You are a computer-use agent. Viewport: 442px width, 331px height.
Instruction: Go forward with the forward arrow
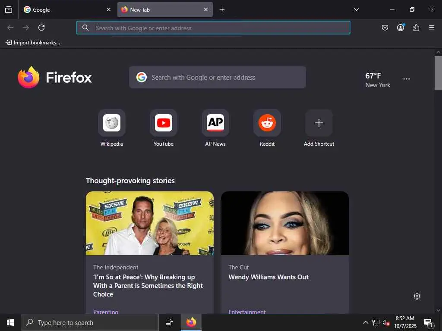[x=26, y=28]
